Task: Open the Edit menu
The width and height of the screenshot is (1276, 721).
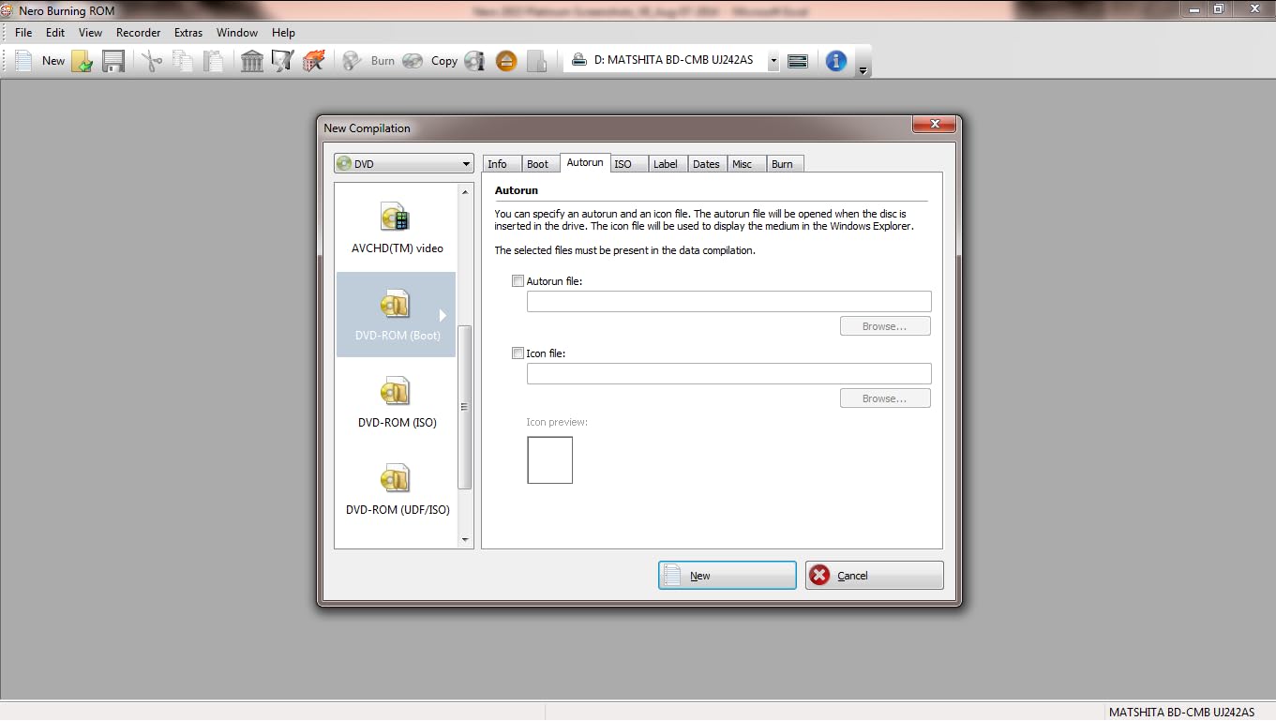Action: coord(55,33)
